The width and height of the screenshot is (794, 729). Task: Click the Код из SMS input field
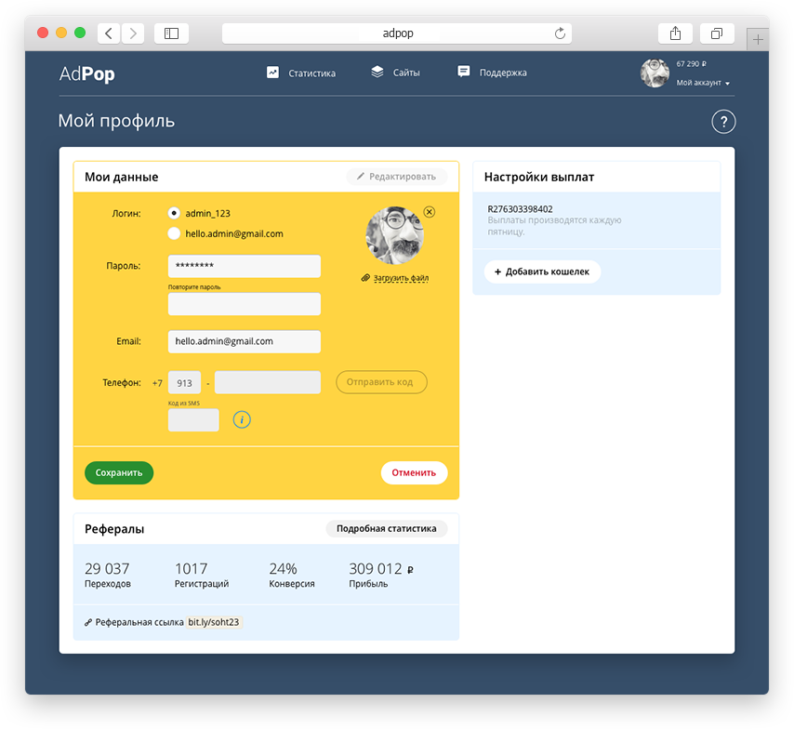(x=193, y=420)
